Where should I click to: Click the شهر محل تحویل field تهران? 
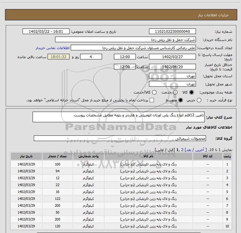pos(172,84)
